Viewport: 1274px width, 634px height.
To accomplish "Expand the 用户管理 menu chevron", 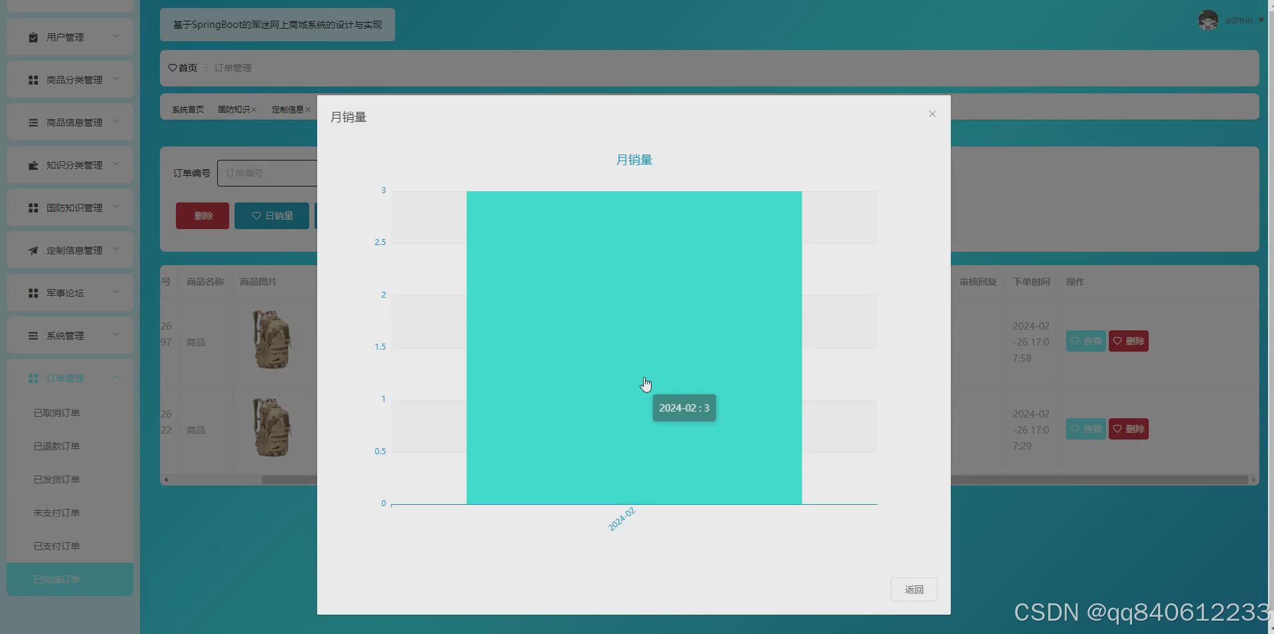I will pos(116,36).
